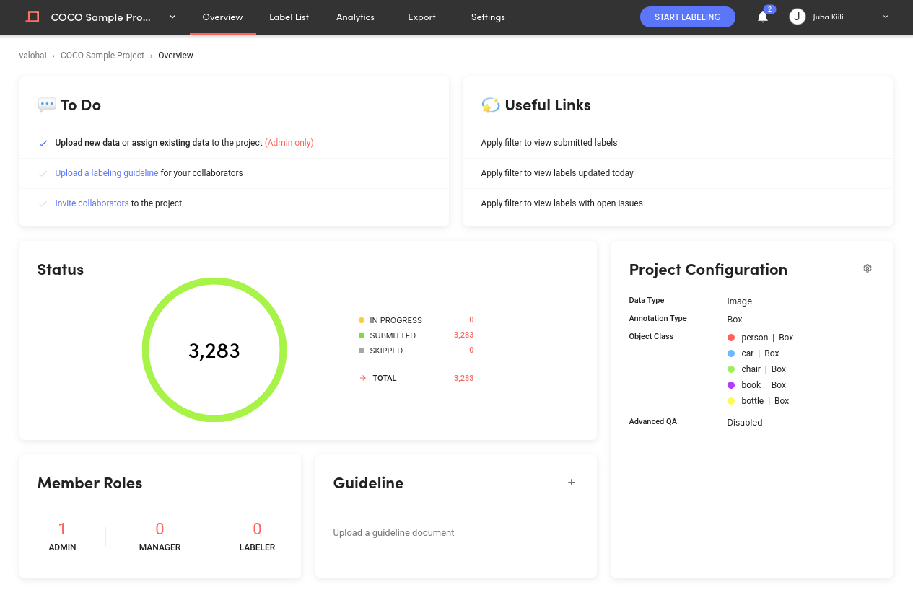
Task: Open the notifications bell
Action: click(x=763, y=17)
